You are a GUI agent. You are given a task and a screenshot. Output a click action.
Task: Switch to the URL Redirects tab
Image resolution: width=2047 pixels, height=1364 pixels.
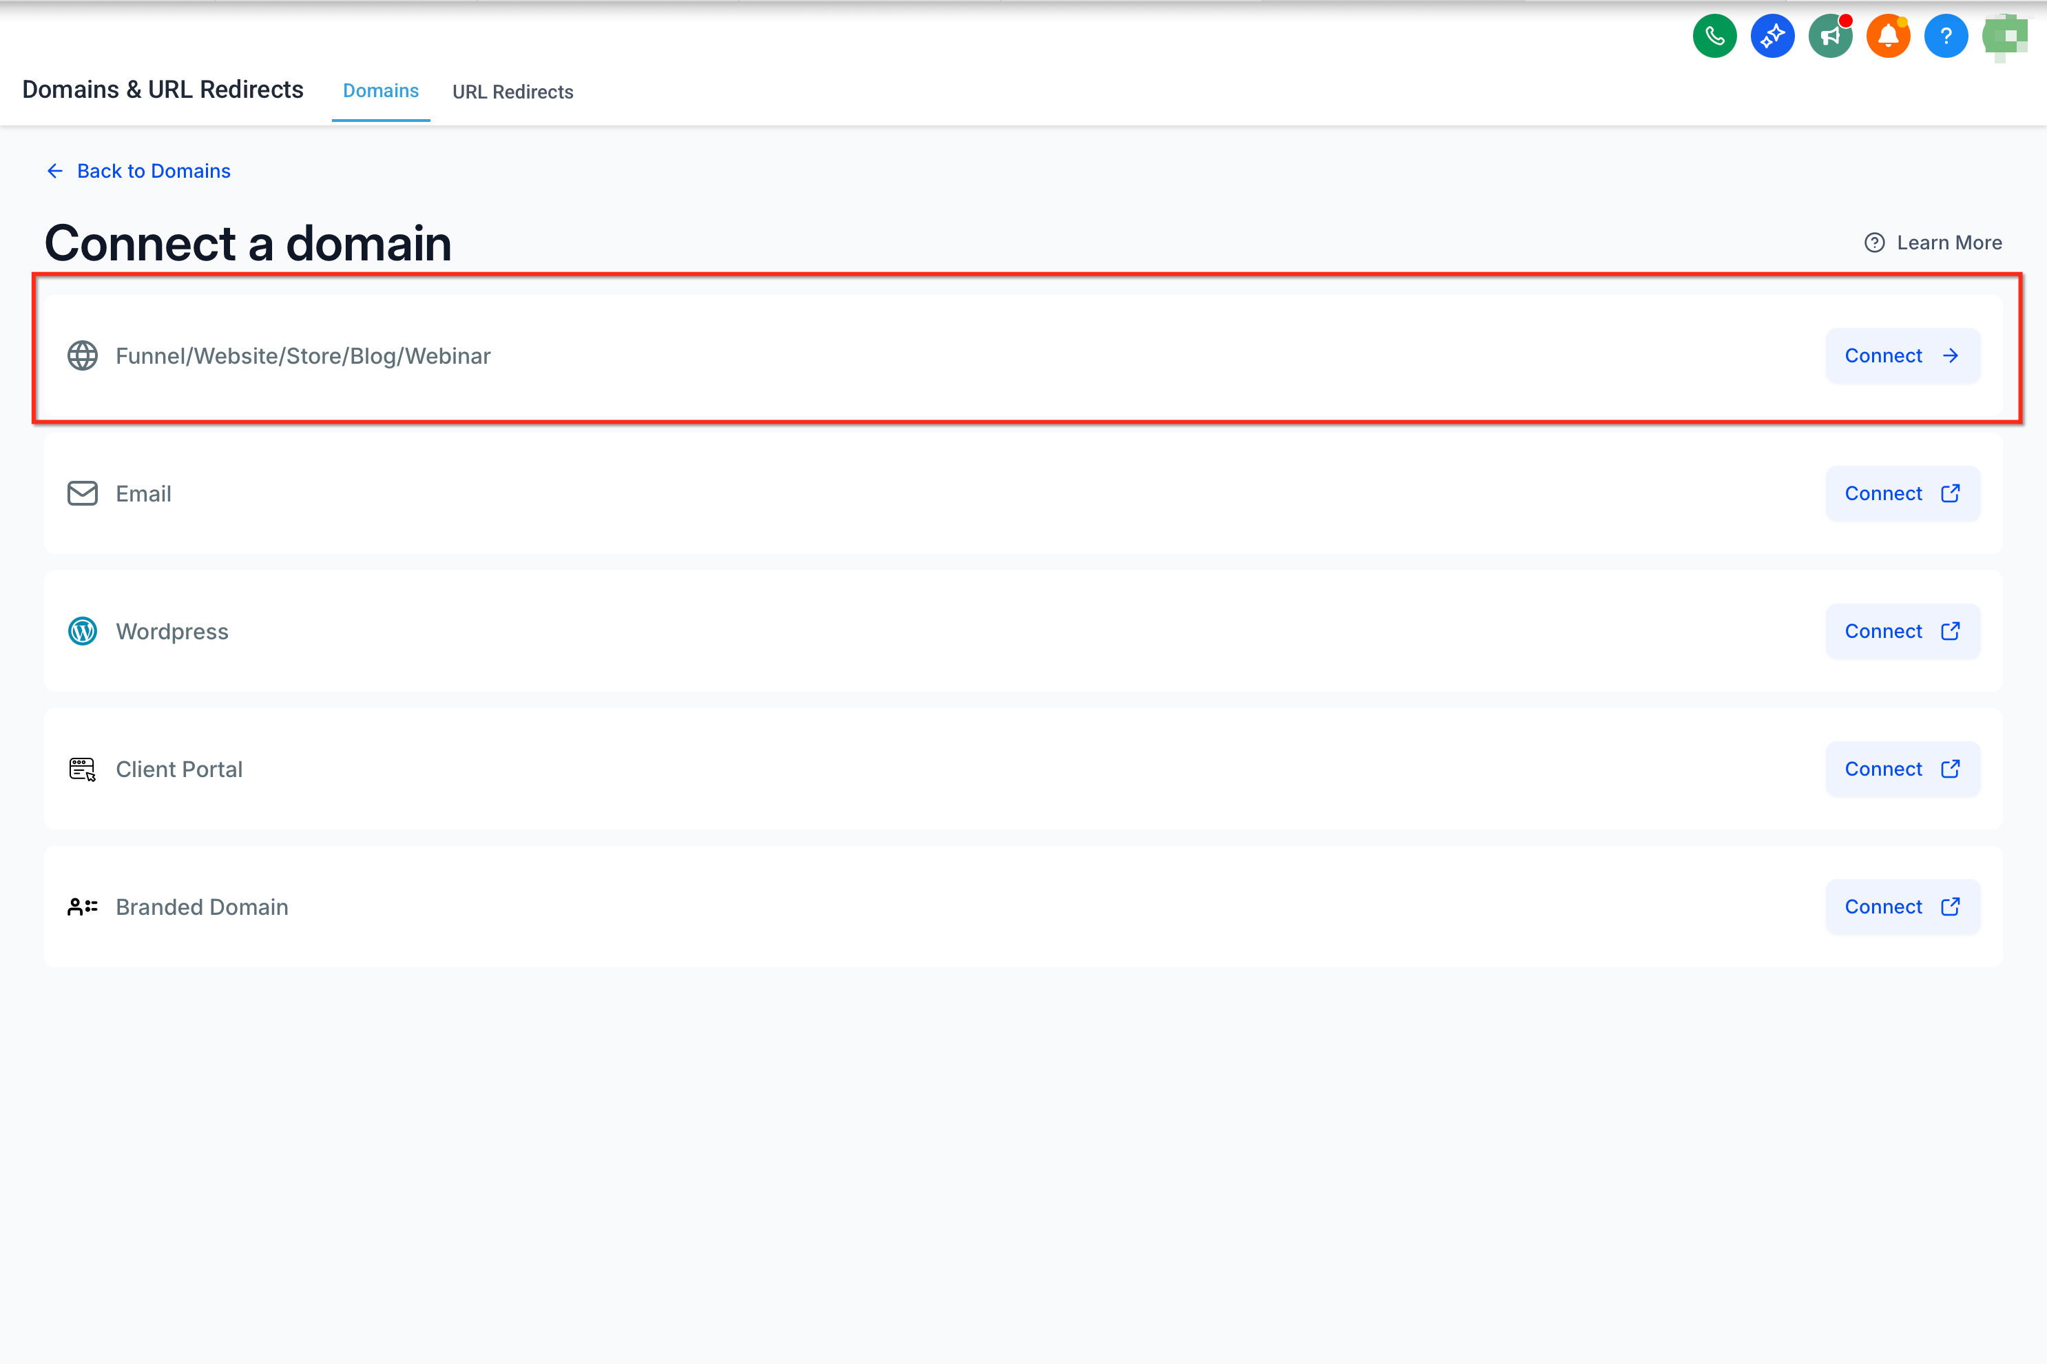click(513, 92)
